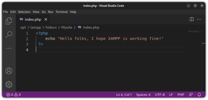Open More Actions ellipsis for editor
Screen dimensions: 208x100
(x=199, y=19)
